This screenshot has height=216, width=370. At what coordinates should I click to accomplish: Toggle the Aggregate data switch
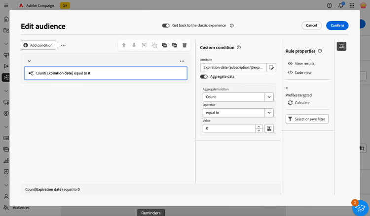click(204, 77)
